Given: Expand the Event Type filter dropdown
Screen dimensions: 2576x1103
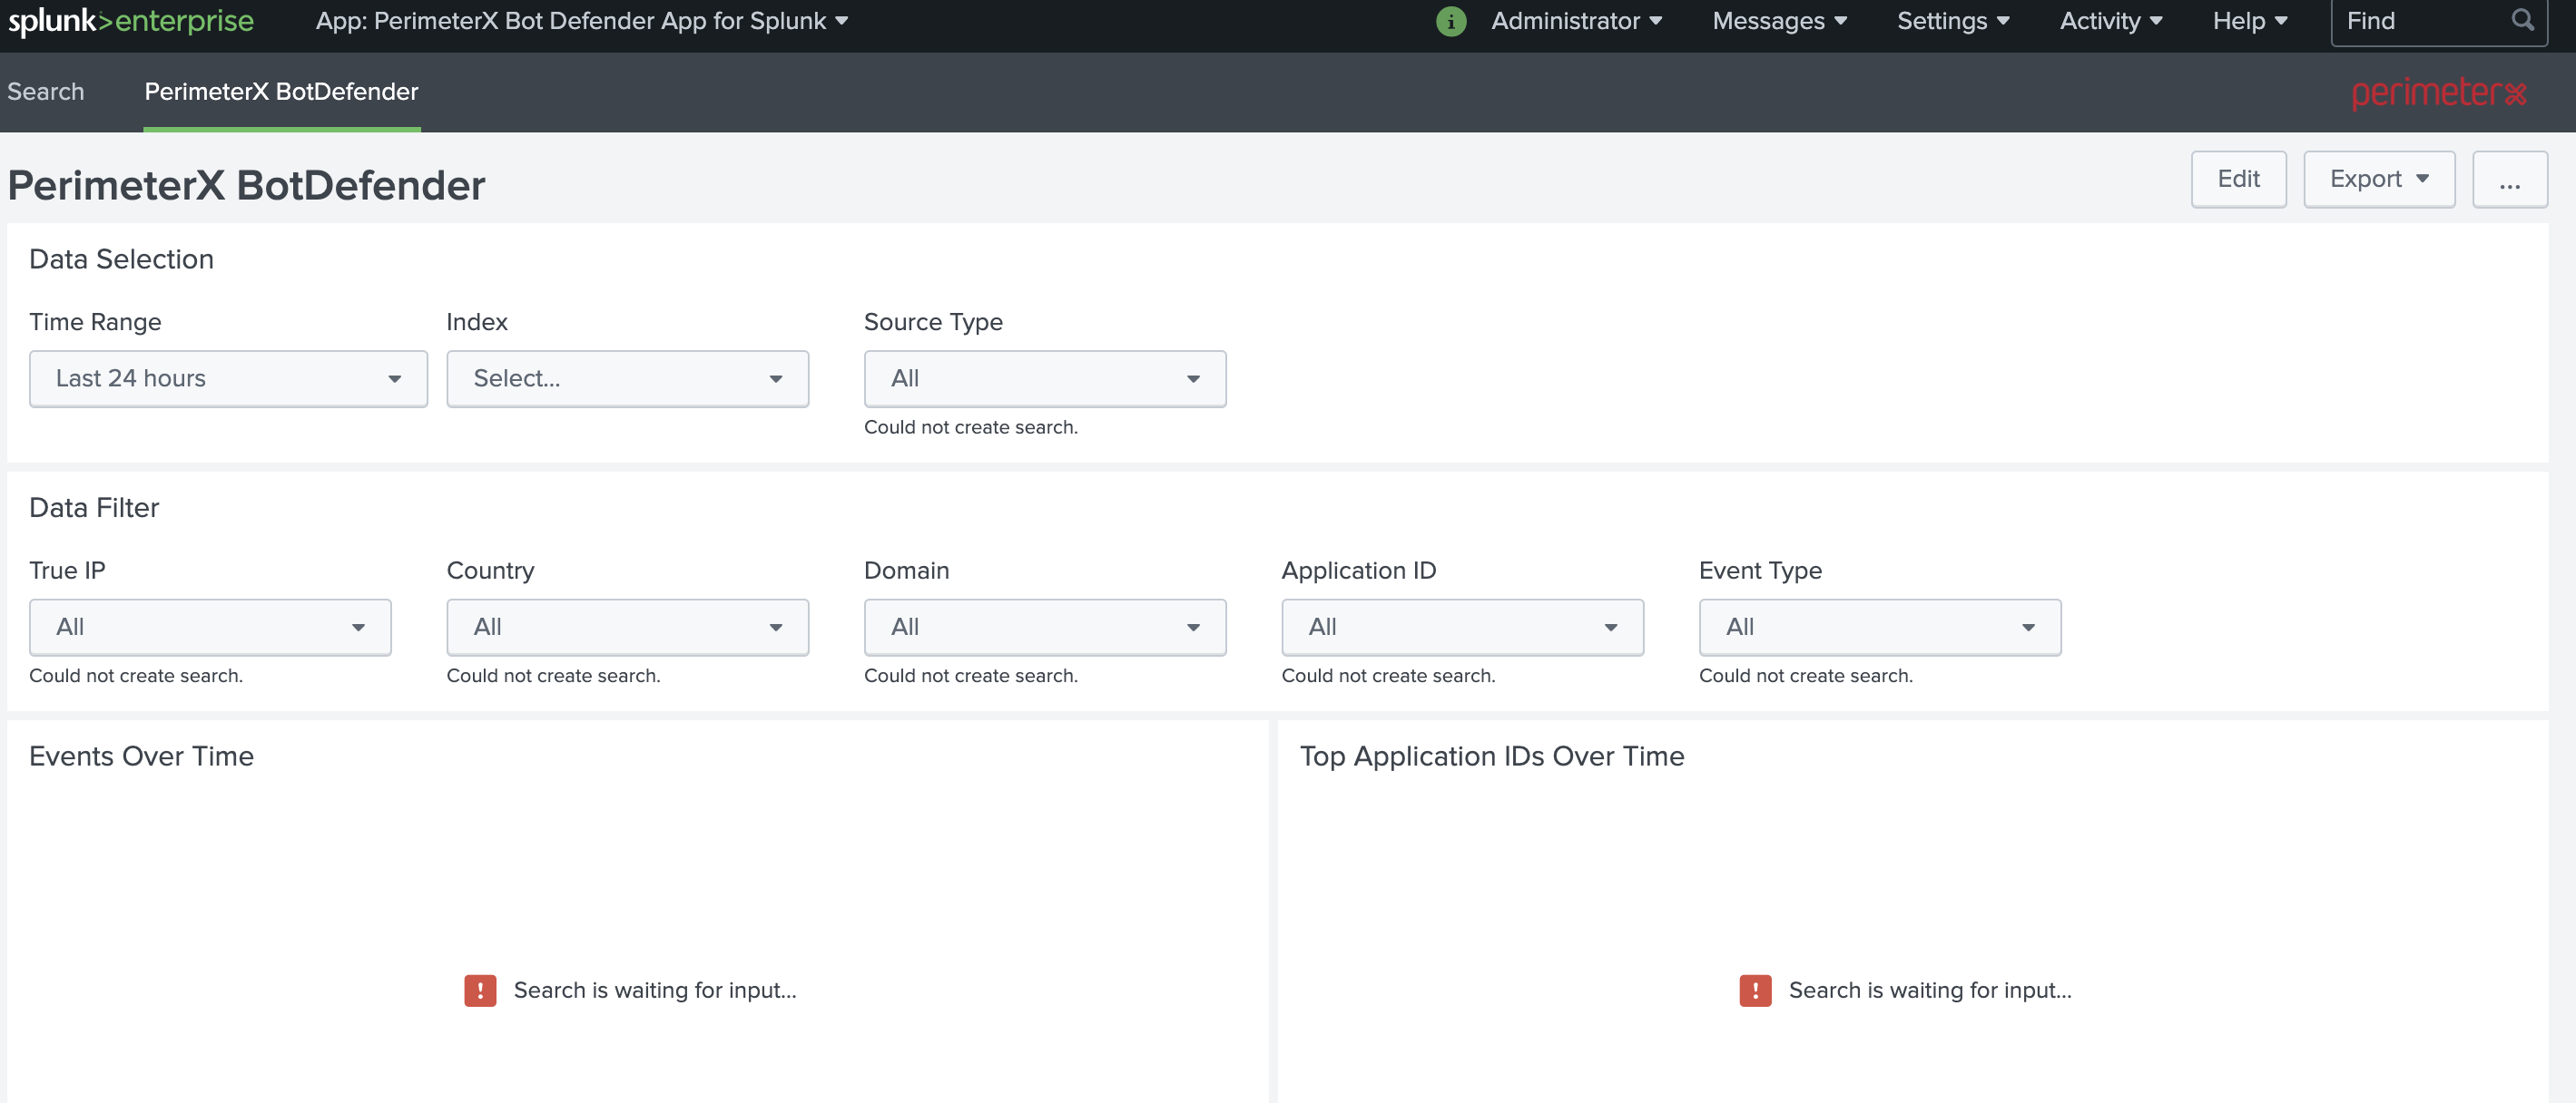Looking at the screenshot, I should (1879, 628).
